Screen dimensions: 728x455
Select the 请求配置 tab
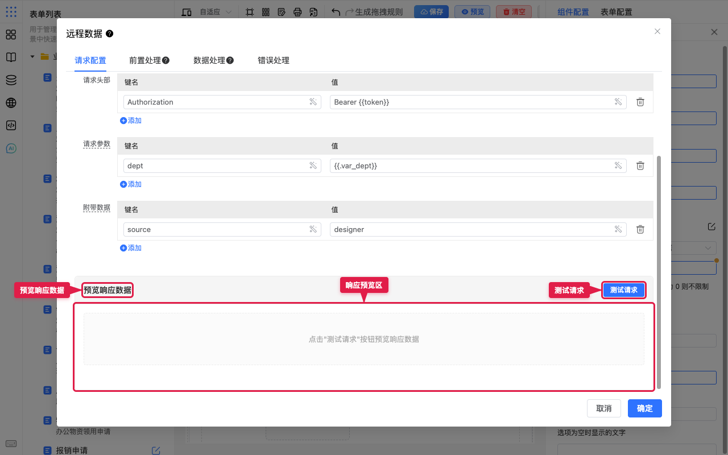coord(90,60)
